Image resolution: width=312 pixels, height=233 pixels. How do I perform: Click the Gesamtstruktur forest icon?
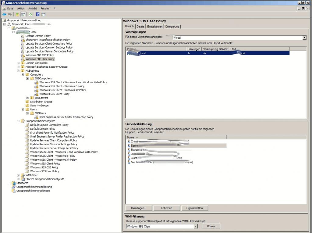tap(9, 24)
